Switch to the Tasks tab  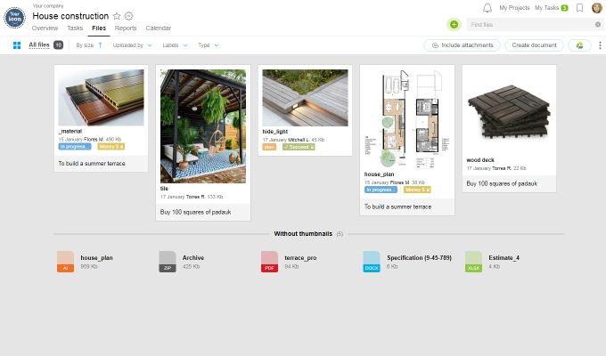(75, 28)
